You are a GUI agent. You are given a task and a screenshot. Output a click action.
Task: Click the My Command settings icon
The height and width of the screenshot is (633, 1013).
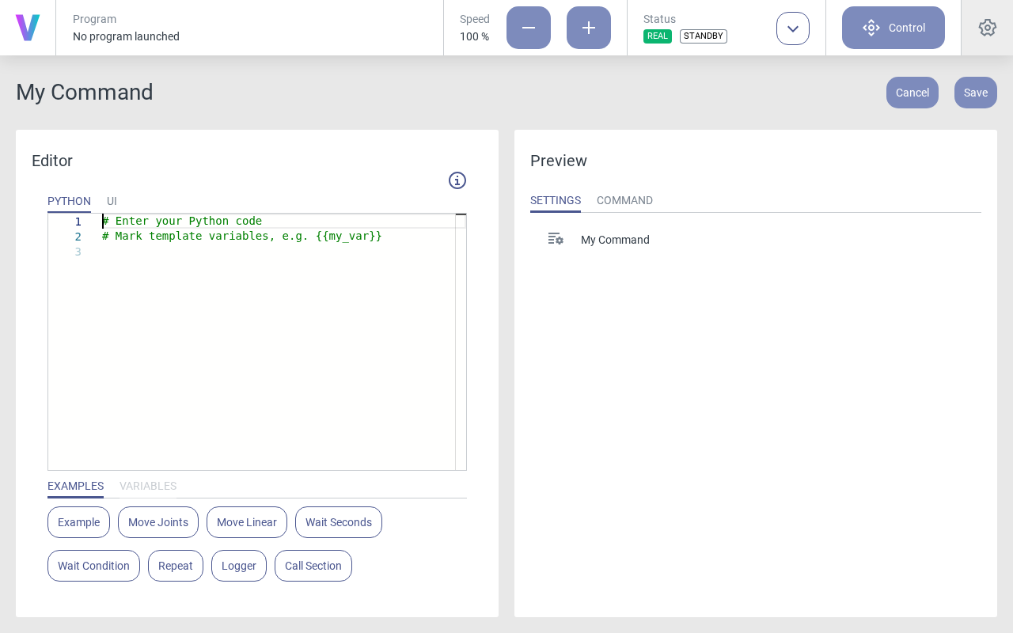coord(556,239)
